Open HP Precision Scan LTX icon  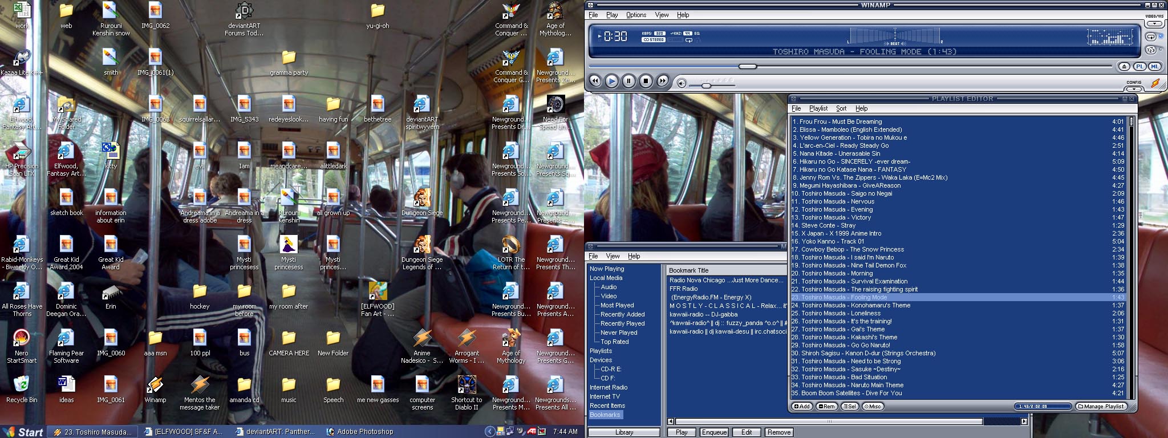(x=22, y=159)
